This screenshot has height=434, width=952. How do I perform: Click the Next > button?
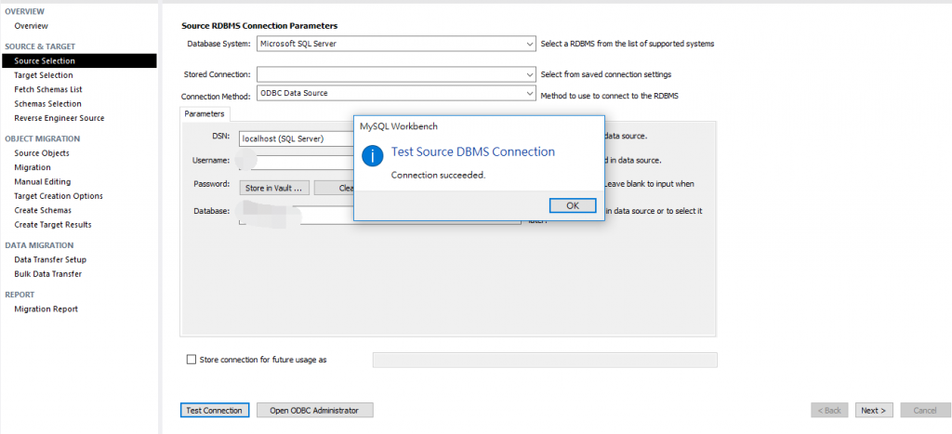point(874,411)
